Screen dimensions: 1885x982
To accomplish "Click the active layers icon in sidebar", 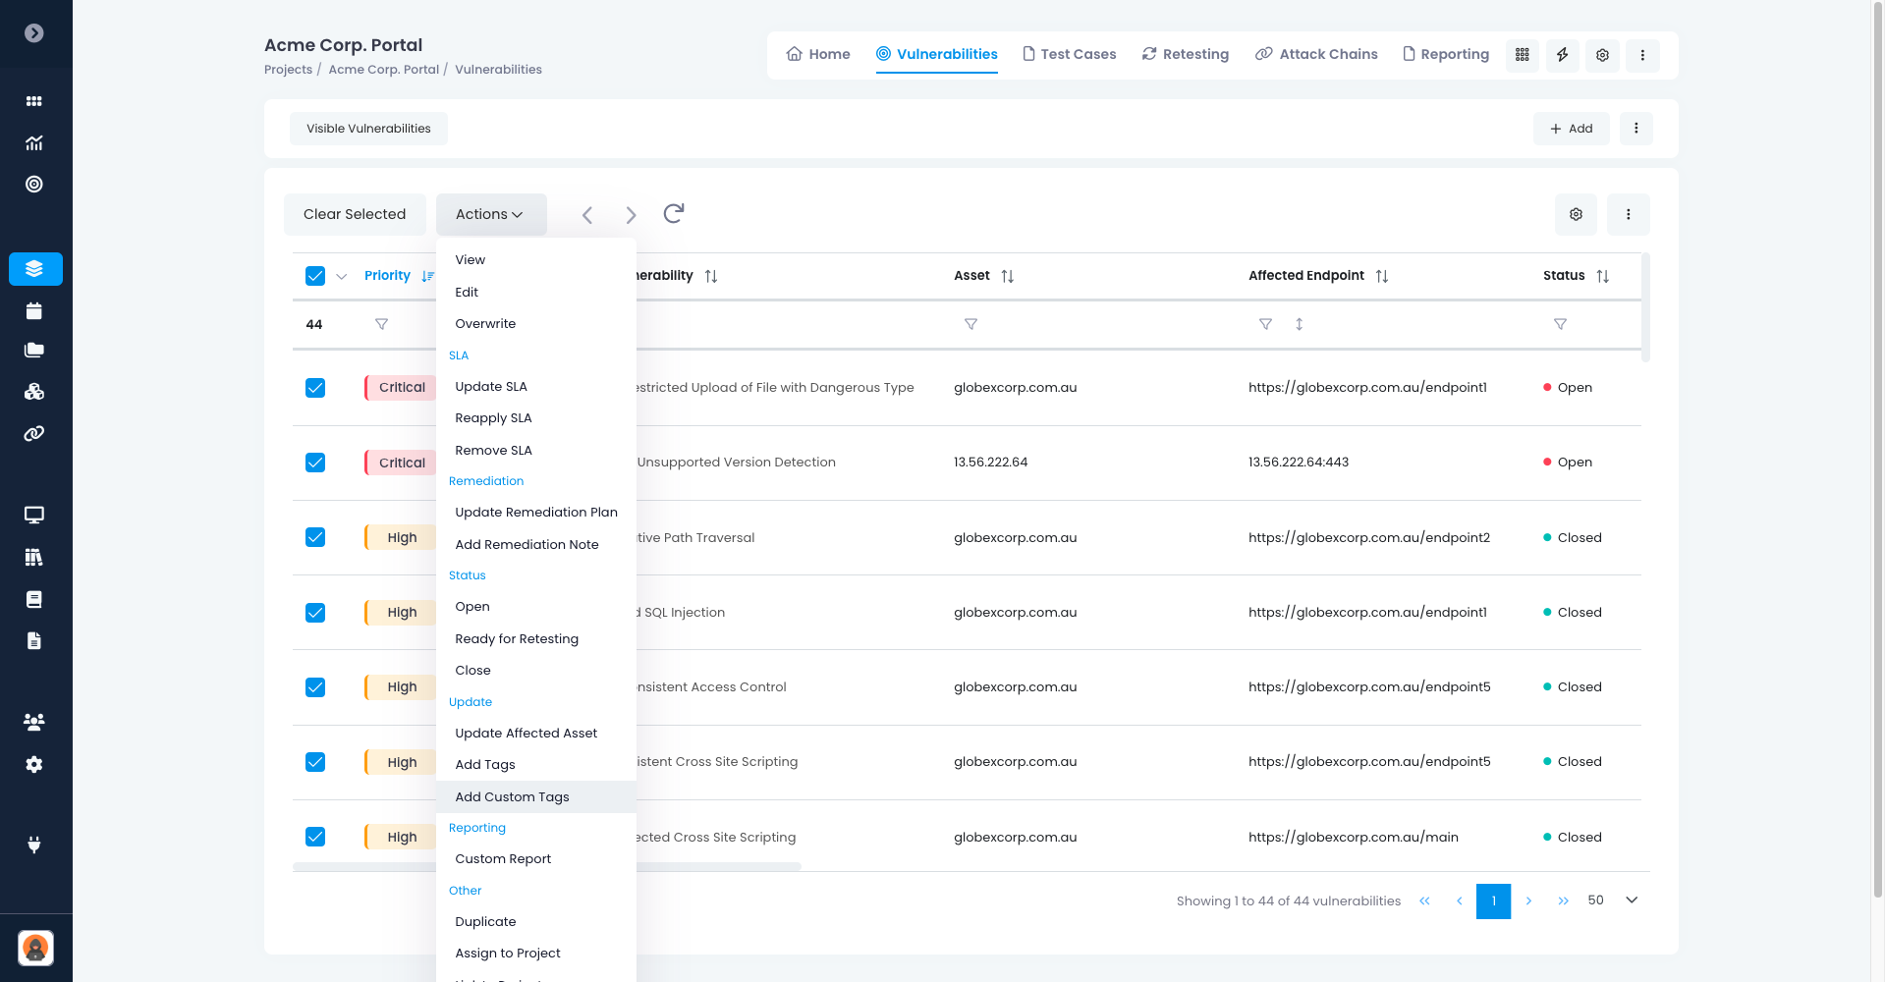I will [x=35, y=268].
